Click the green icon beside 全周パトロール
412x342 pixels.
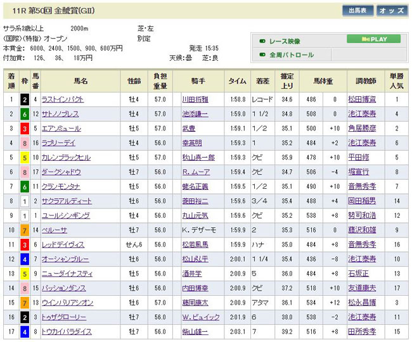[x=262, y=55]
